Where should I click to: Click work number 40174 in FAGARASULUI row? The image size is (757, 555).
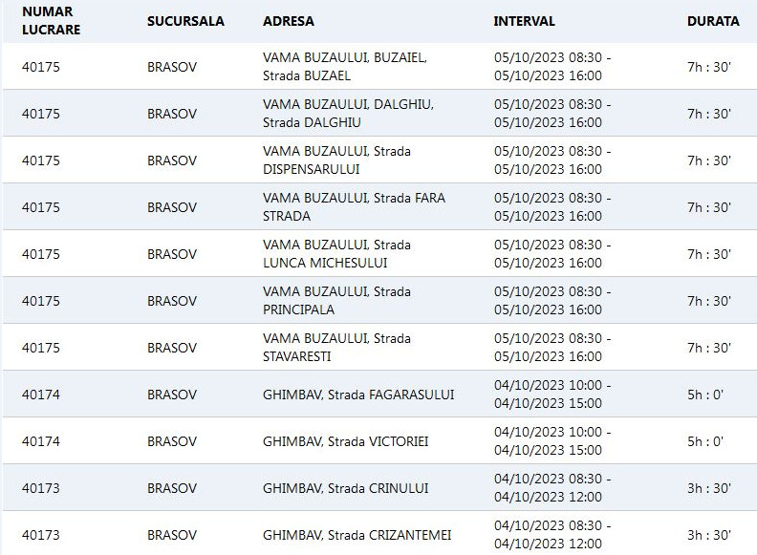(x=40, y=395)
